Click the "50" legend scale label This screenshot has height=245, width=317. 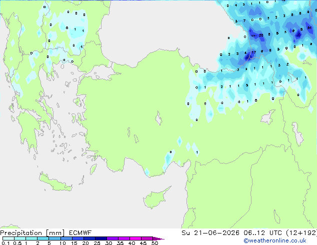click(154, 243)
